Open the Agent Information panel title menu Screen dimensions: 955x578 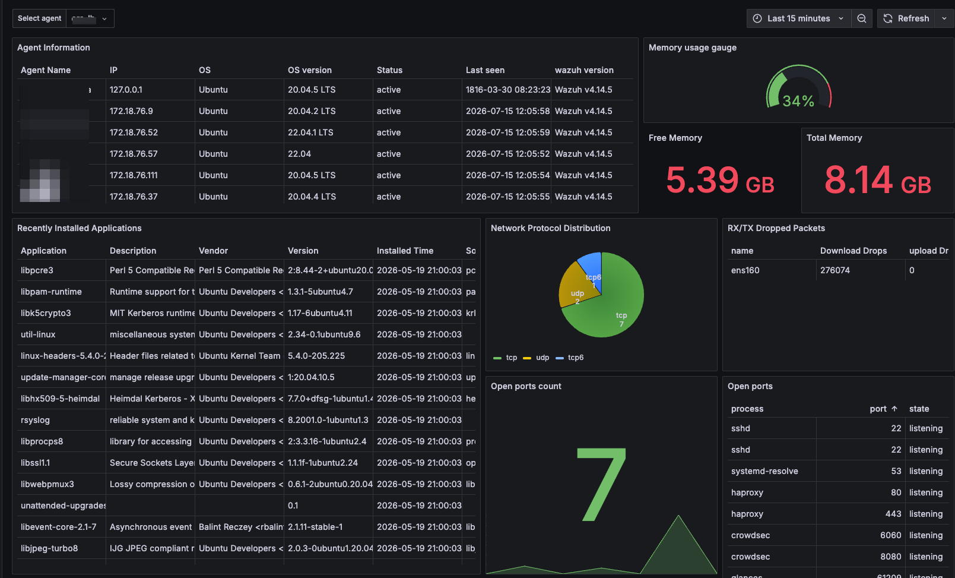(x=53, y=48)
